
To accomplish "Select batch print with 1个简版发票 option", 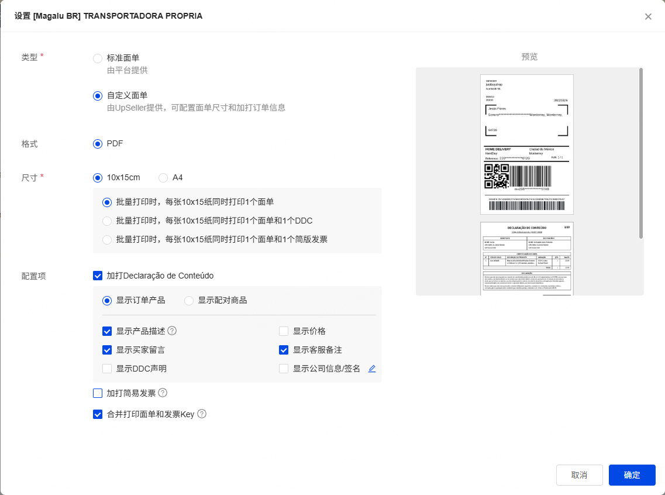I will tap(107, 239).
